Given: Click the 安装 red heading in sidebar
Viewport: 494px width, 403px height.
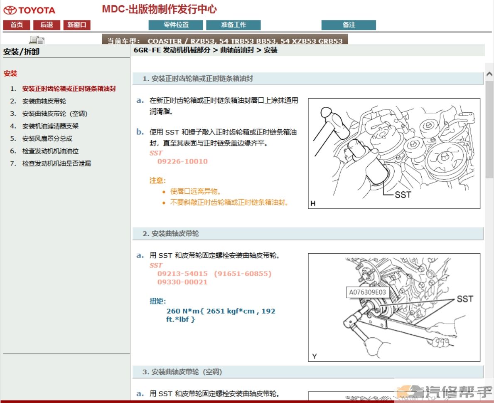Looking at the screenshot, I should tap(10, 74).
